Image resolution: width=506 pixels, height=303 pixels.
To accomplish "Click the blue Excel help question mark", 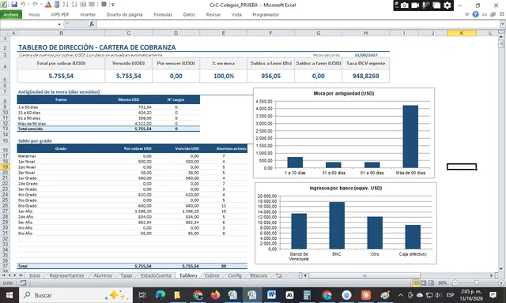I will click(475, 14).
